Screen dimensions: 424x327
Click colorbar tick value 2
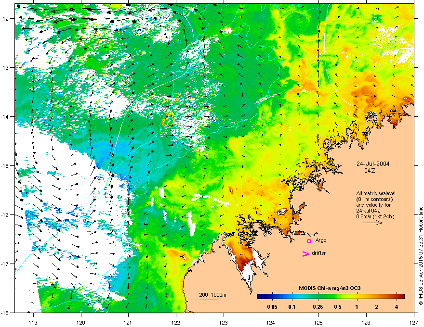(x=376, y=307)
